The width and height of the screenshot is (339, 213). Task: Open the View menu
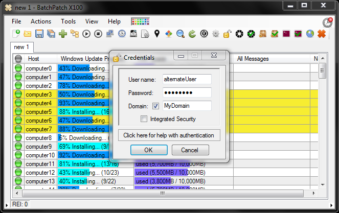pos(92,21)
